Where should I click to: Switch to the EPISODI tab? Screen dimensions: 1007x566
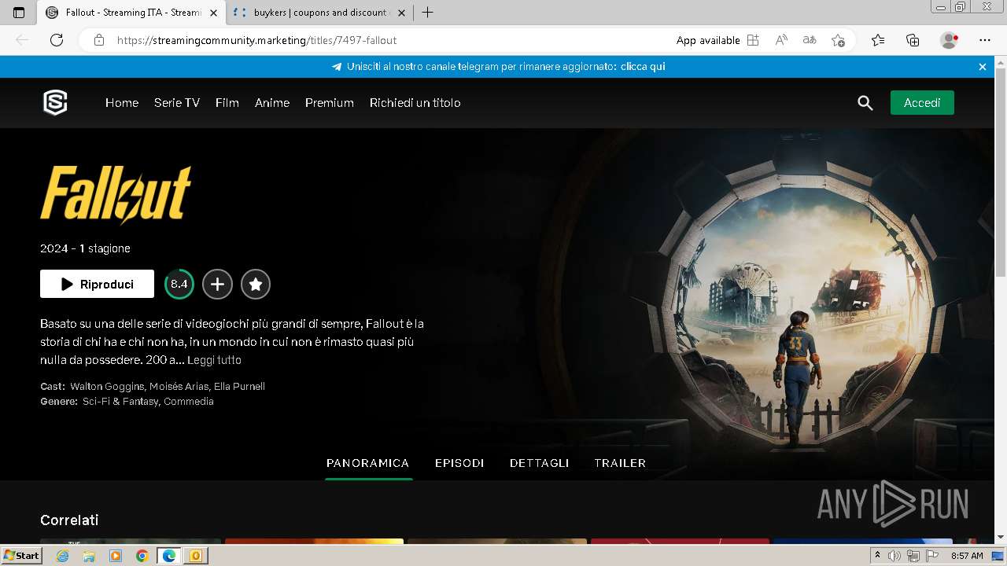[459, 463]
